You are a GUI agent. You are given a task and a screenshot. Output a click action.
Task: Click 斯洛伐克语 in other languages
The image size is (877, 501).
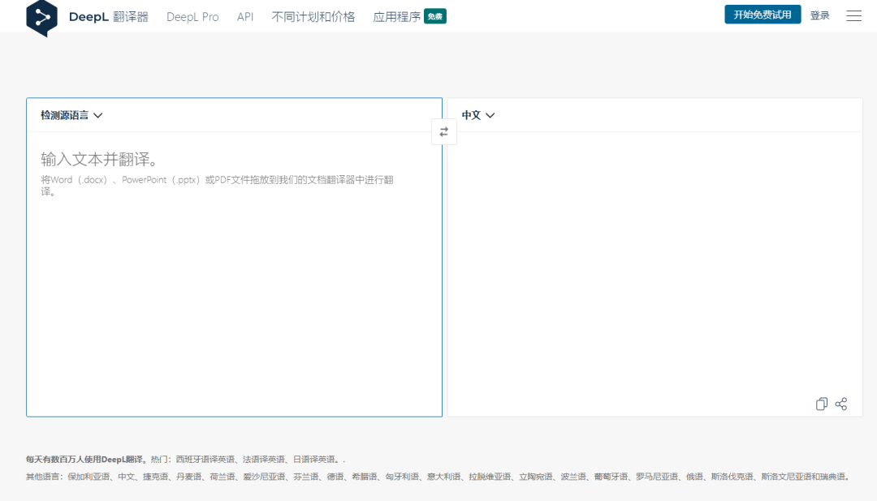coord(732,477)
